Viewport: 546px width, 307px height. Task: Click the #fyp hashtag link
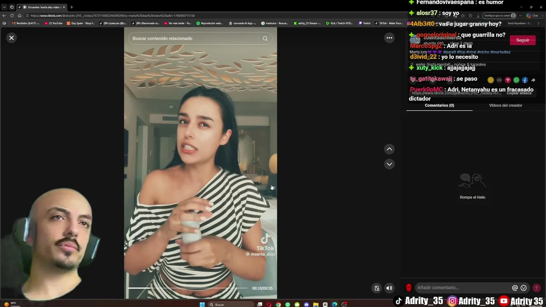[x=461, y=52]
